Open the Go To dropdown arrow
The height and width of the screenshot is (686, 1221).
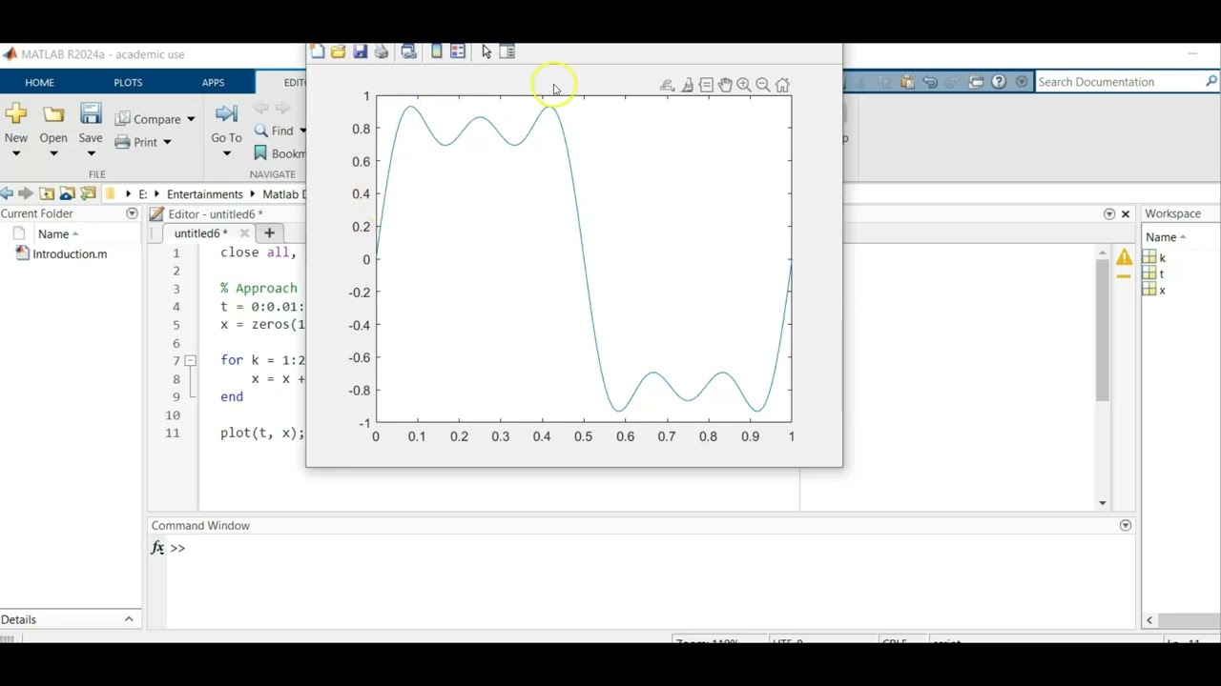226,153
